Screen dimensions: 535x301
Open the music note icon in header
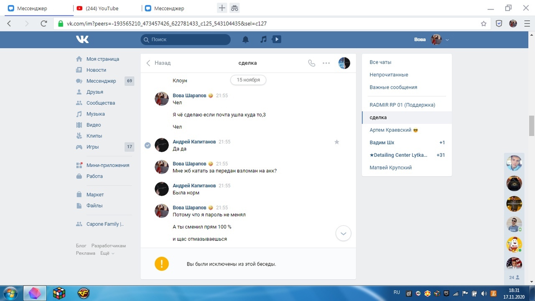click(263, 39)
